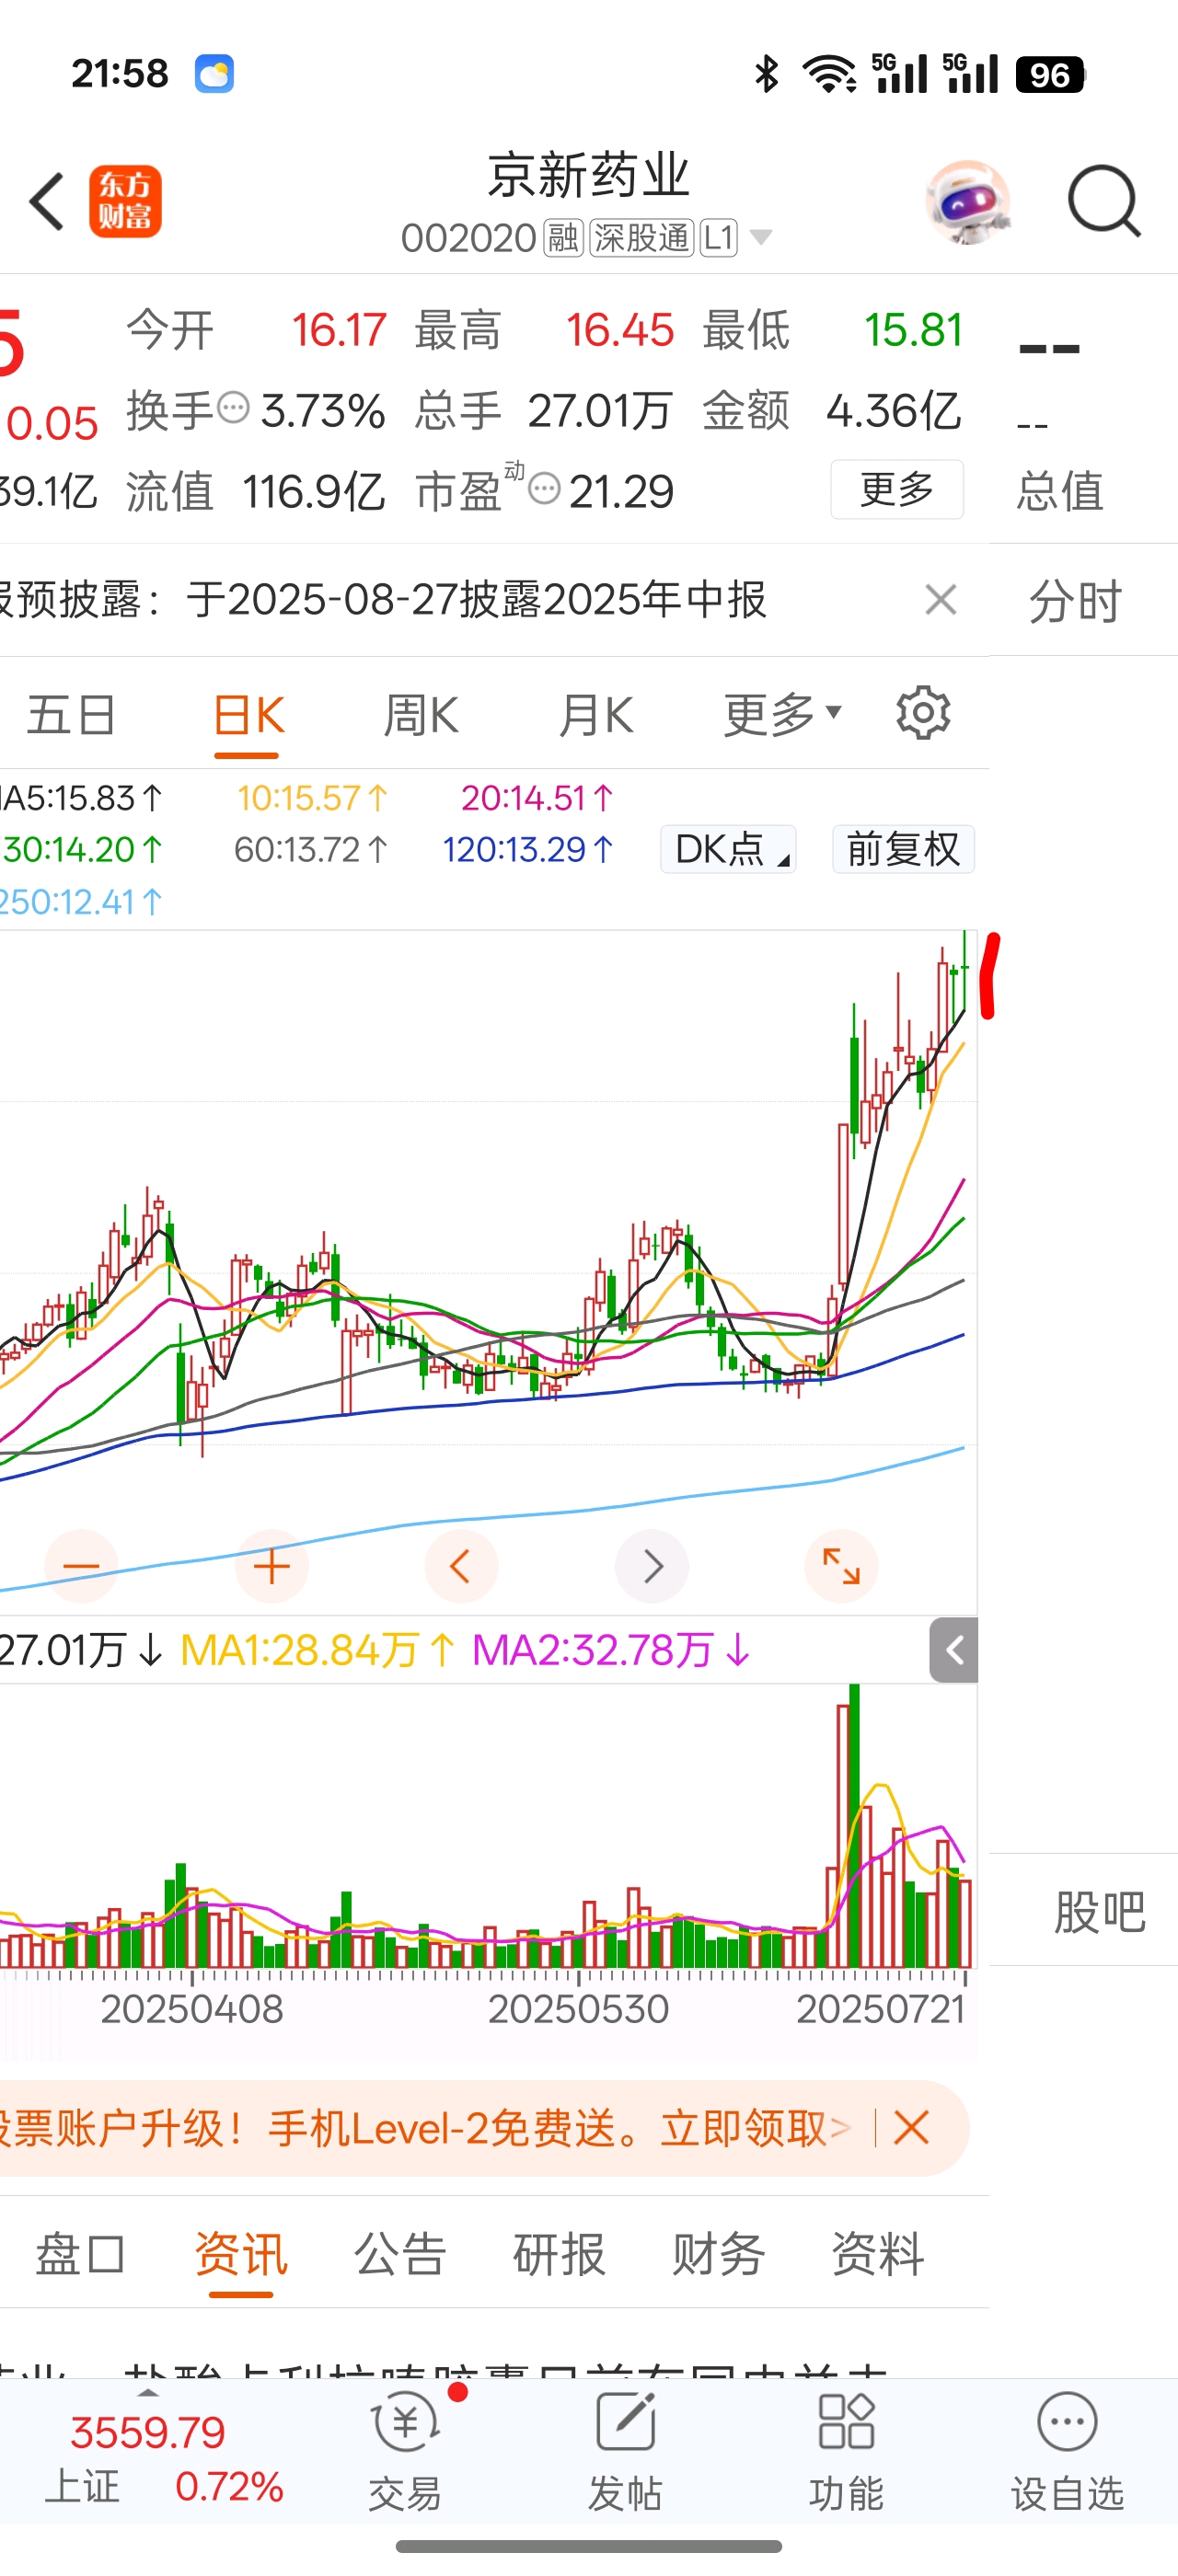
Task: Tap 更多 button in quote details
Action: pyautogui.click(x=897, y=489)
